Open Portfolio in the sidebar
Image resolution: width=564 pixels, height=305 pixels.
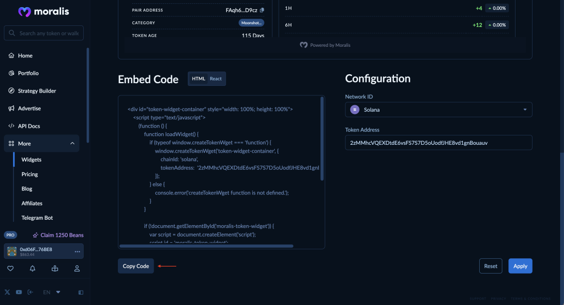click(x=28, y=73)
